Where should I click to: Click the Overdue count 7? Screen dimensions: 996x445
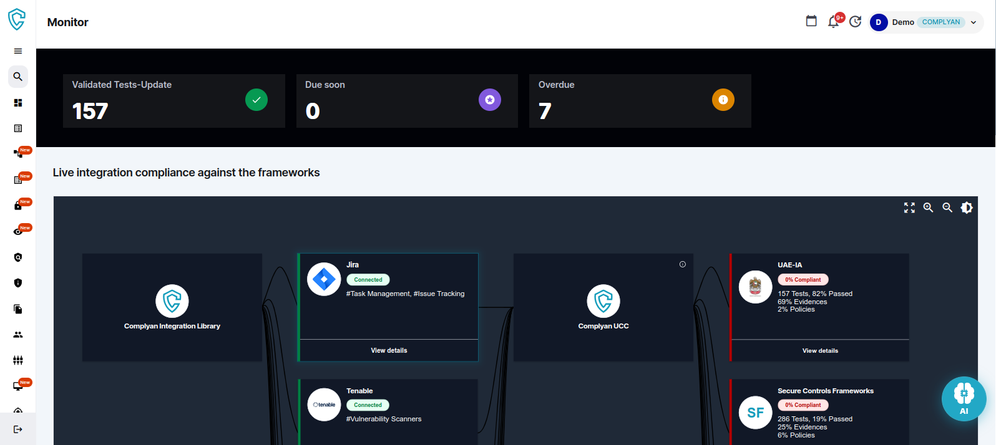pos(545,111)
